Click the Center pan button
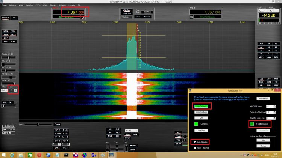 [x=57, y=124]
